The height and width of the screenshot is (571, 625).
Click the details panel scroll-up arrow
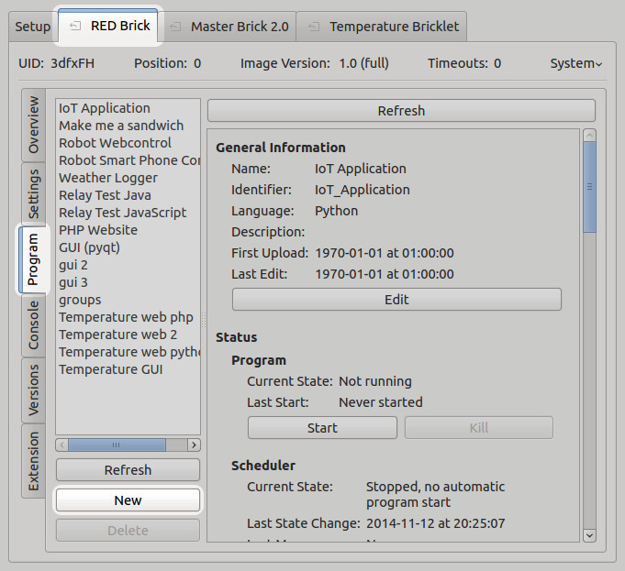[589, 136]
